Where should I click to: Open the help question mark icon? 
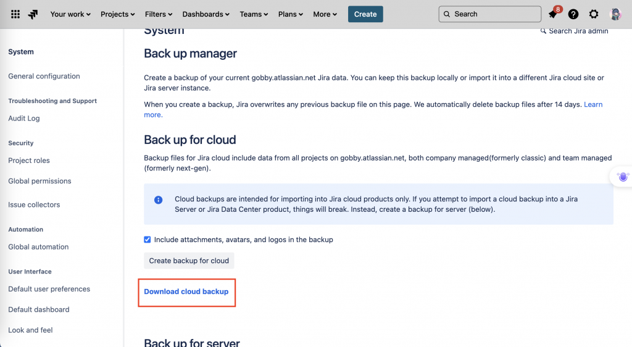573,14
